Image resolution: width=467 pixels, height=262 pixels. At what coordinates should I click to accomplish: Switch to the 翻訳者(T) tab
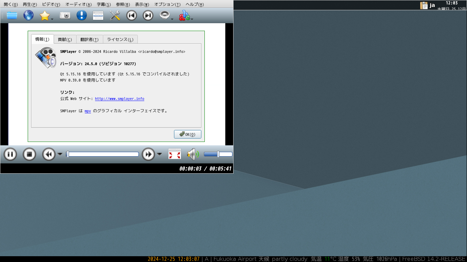click(x=90, y=40)
